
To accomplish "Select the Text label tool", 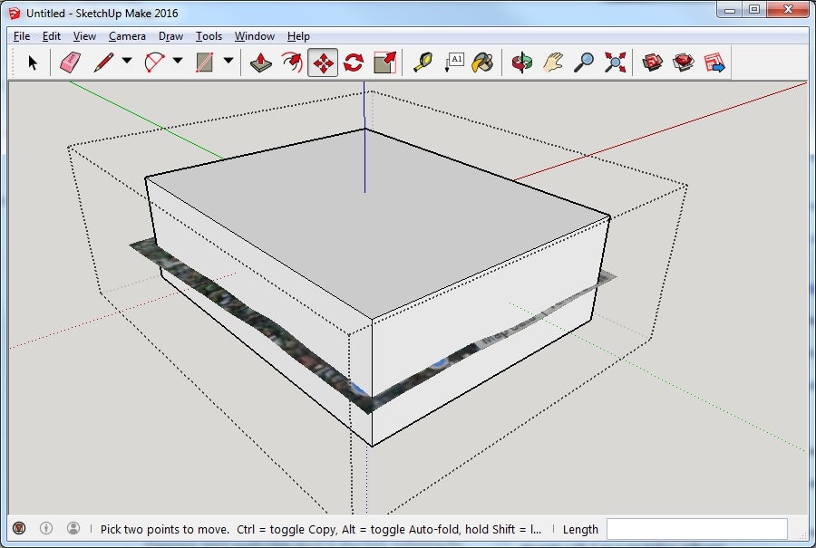I will coord(454,62).
